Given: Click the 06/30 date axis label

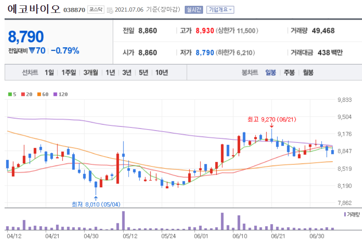Looking at the screenshot, I should point(317,236).
